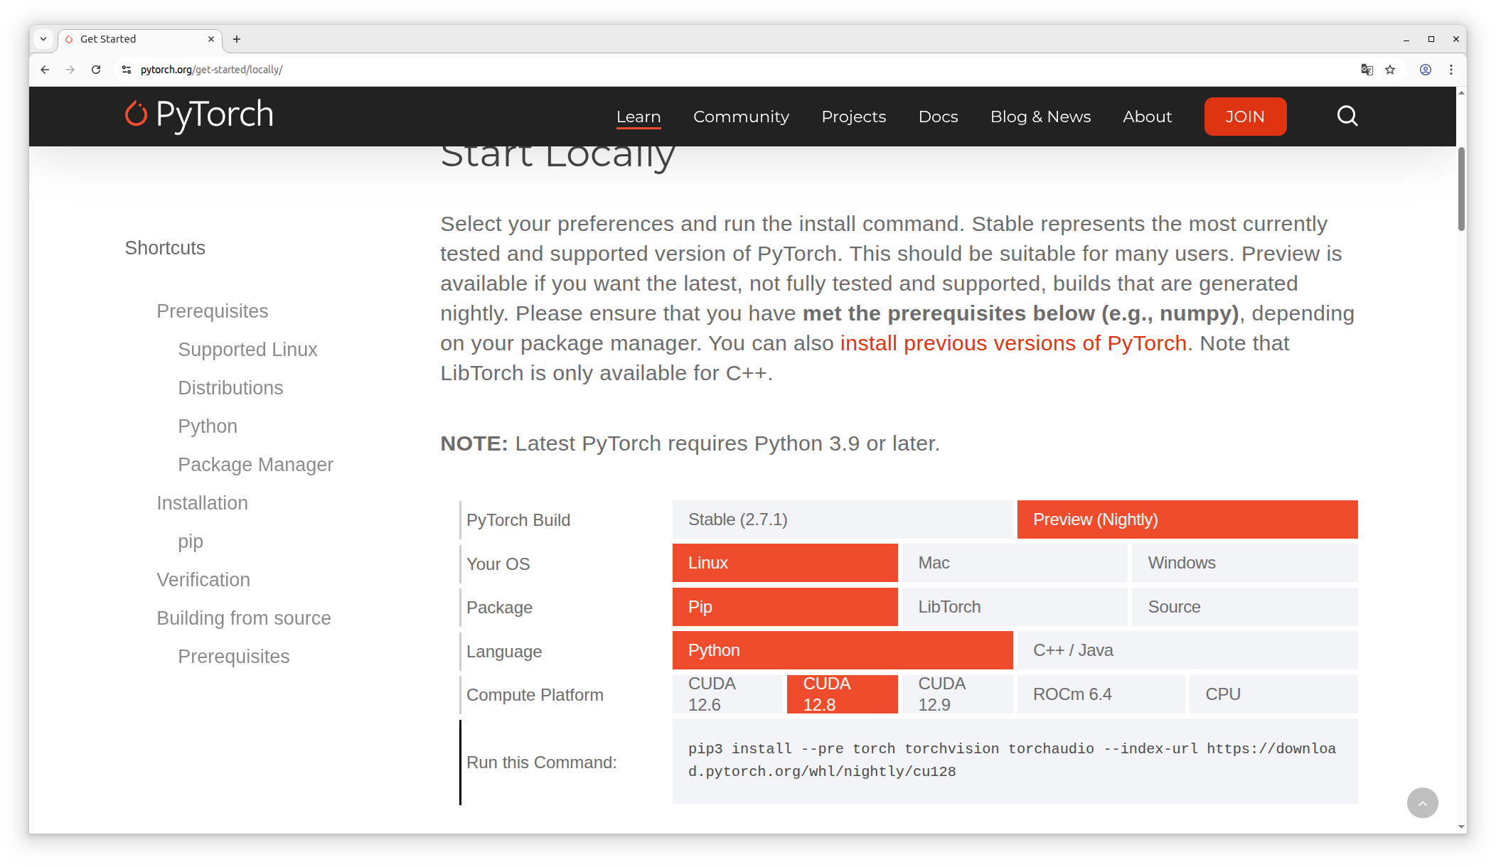Open install previous versions of PyTorch link
Screen dimensions: 1496x867
[x=1013, y=343]
